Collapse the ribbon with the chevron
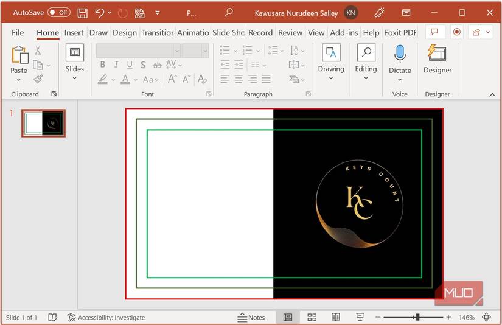Image resolution: width=502 pixels, height=325 pixels. [x=492, y=95]
